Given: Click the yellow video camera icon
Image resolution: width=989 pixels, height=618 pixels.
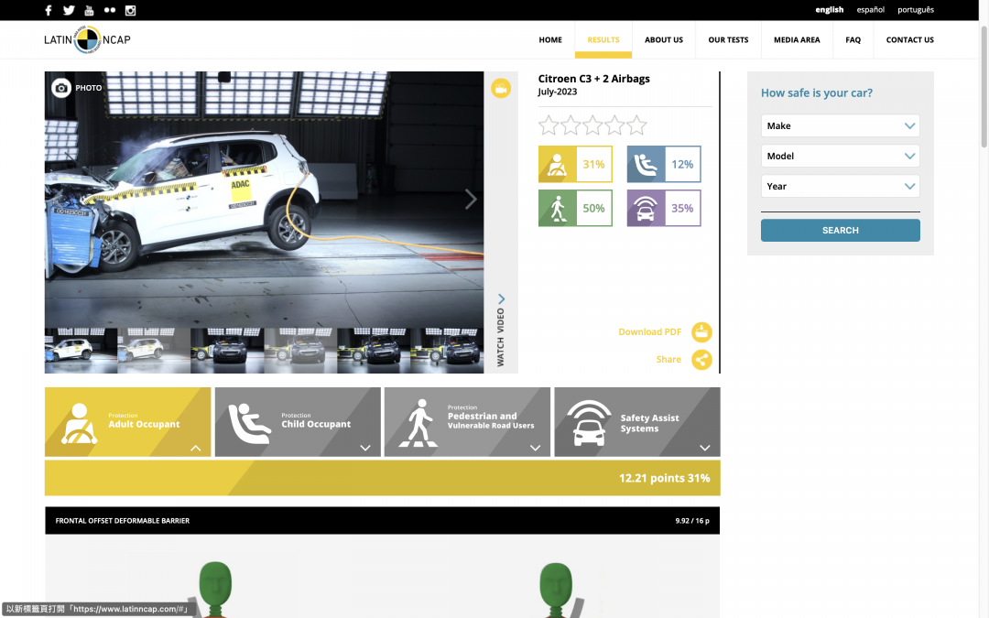Looking at the screenshot, I should point(501,88).
